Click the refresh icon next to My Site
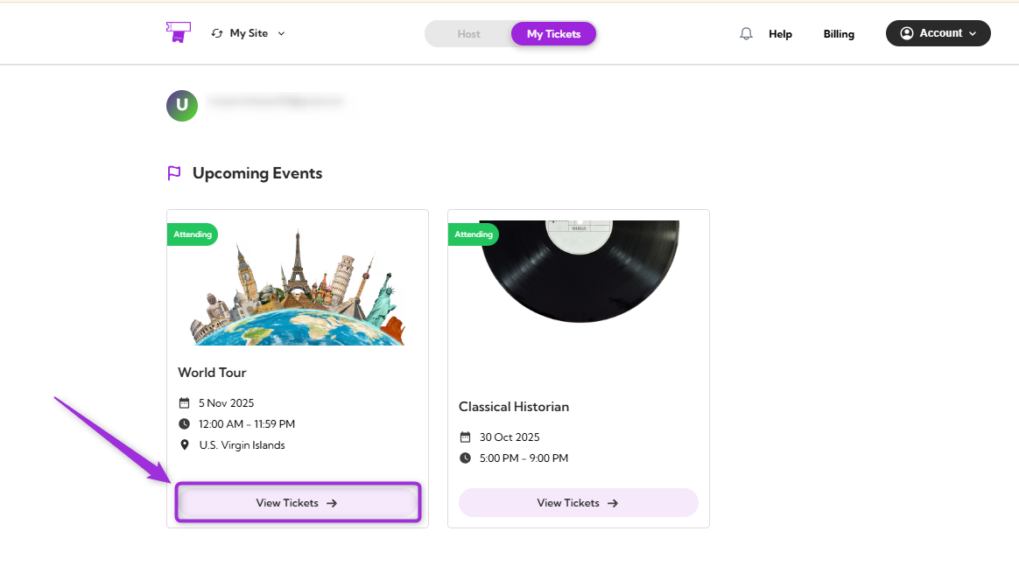This screenshot has width=1019, height=573. pyautogui.click(x=216, y=32)
